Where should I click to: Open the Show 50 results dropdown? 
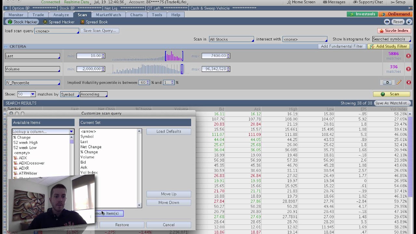(26, 94)
